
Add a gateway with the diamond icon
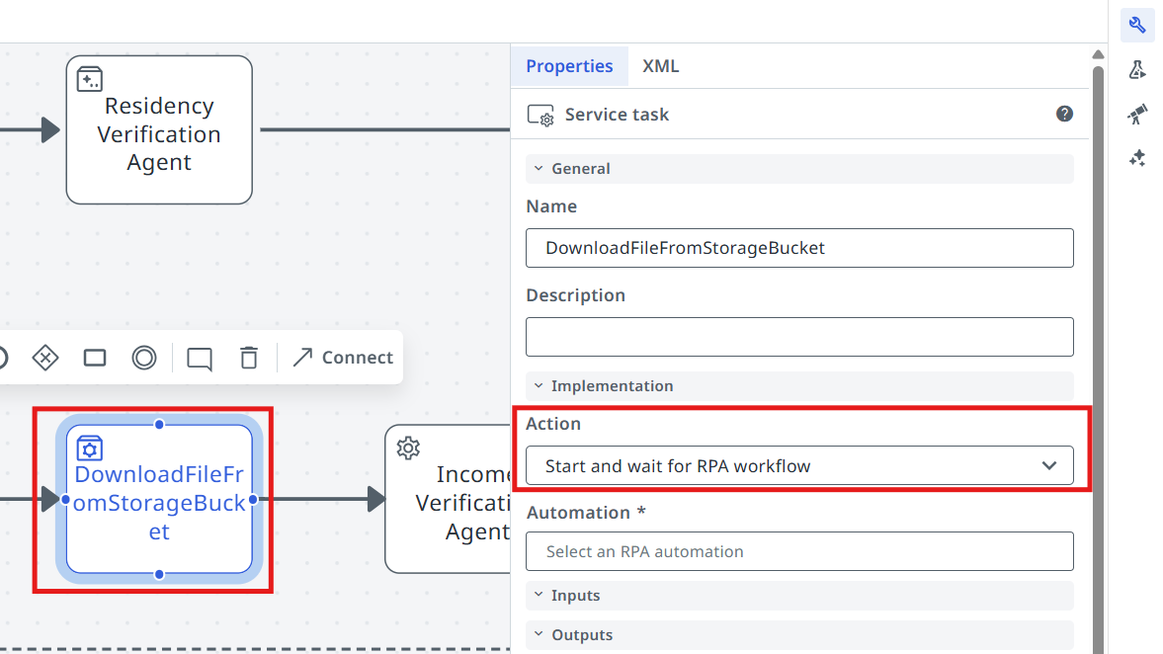tap(45, 358)
